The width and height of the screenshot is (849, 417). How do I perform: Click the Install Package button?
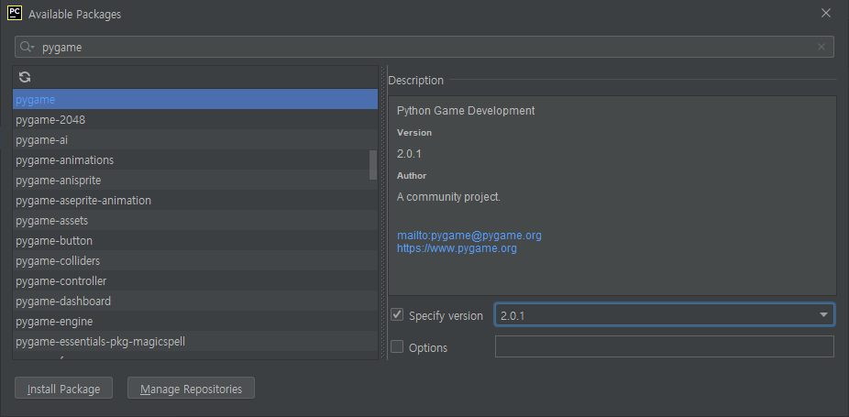pos(64,389)
